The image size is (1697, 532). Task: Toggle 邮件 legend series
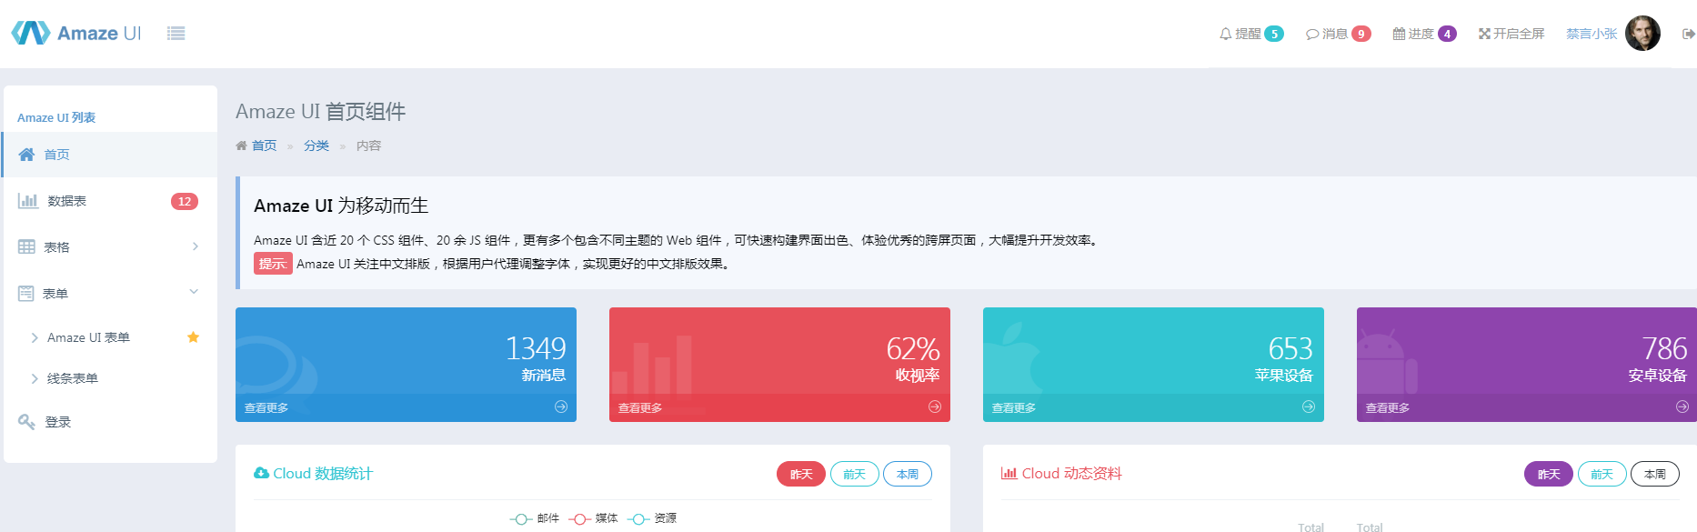tap(535, 518)
